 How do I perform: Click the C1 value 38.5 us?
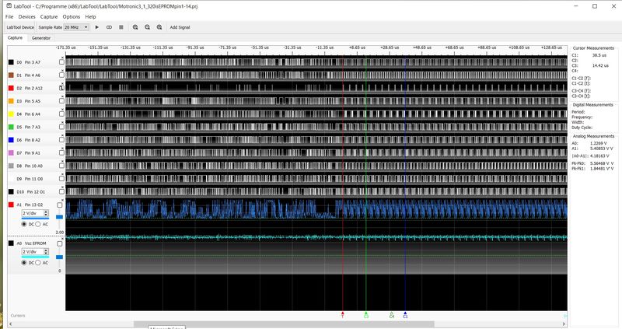click(599, 55)
